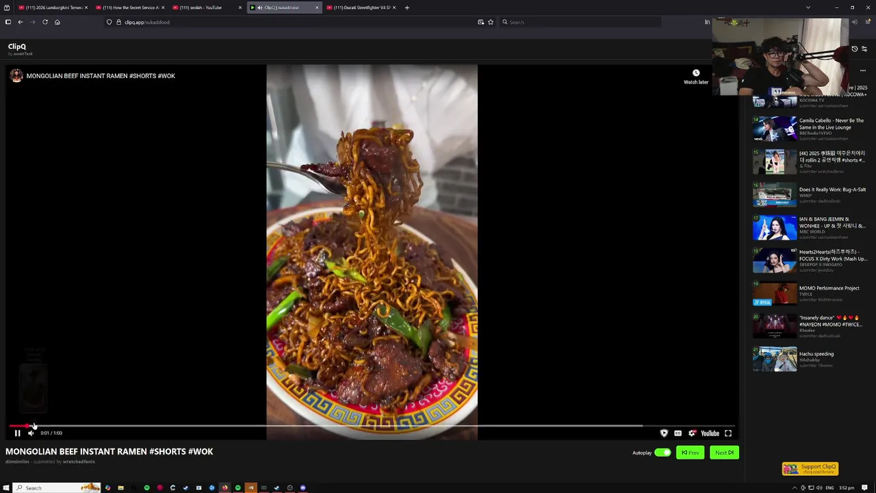Go to the previous clip with Prev
This screenshot has width=876, height=493.
(690, 453)
